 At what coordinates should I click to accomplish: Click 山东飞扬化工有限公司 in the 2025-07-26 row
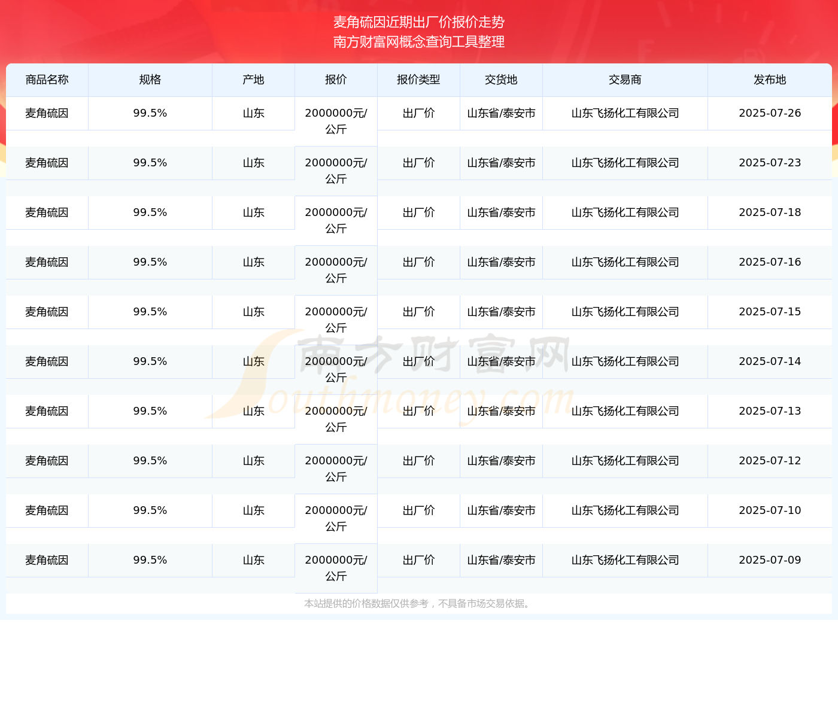click(x=625, y=113)
